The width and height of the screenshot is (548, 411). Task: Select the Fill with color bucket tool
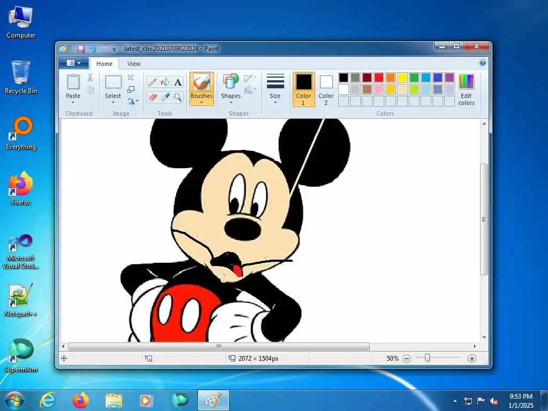coord(165,82)
